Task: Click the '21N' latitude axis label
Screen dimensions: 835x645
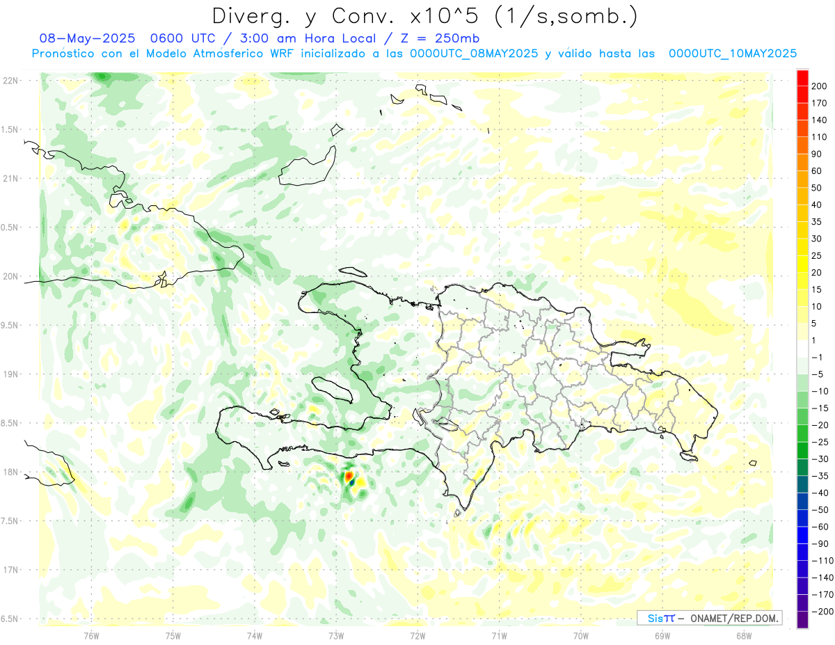Action: pyautogui.click(x=10, y=178)
